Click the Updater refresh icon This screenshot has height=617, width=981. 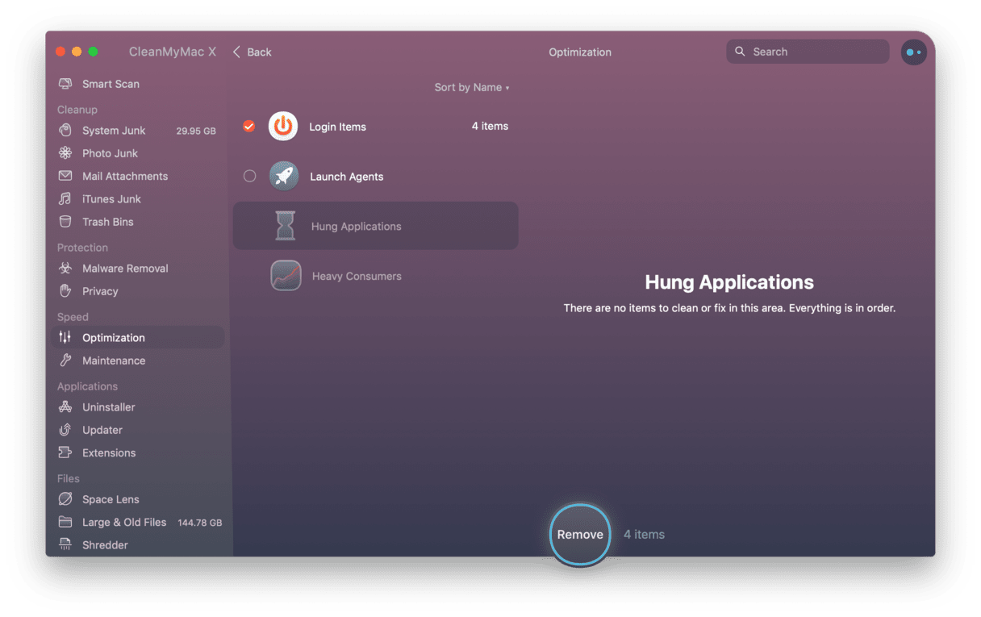point(65,430)
